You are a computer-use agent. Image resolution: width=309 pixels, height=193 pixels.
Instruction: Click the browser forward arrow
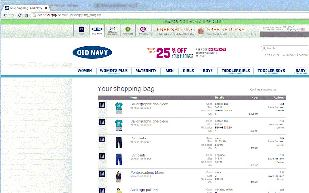pos(13,15)
